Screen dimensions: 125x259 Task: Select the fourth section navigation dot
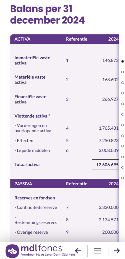point(122,93)
